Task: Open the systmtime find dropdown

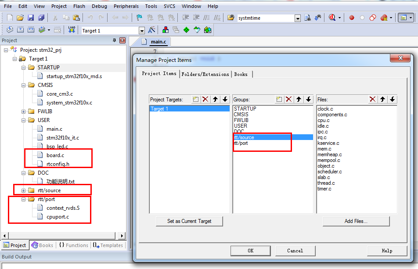Action: pos(298,18)
